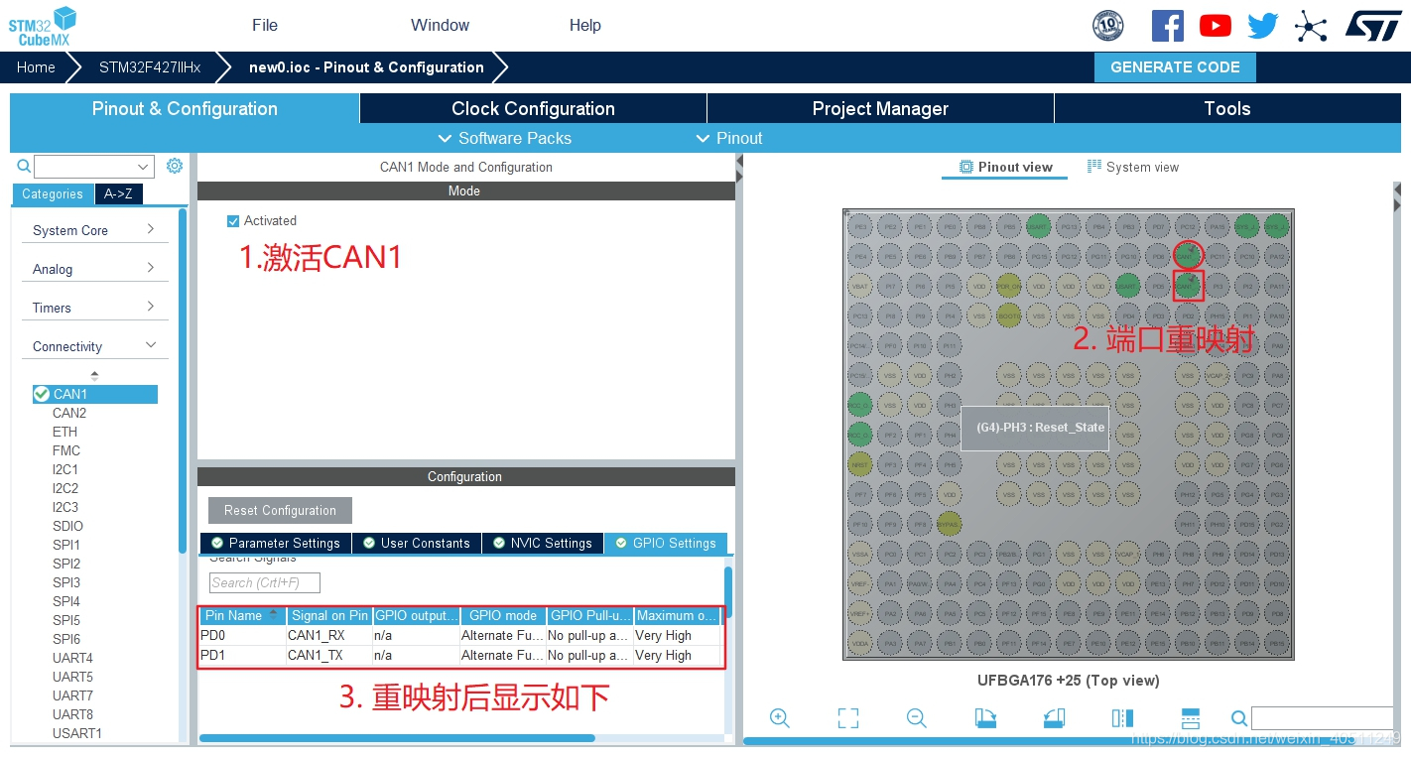Select the GPIO Settings tab

666,544
